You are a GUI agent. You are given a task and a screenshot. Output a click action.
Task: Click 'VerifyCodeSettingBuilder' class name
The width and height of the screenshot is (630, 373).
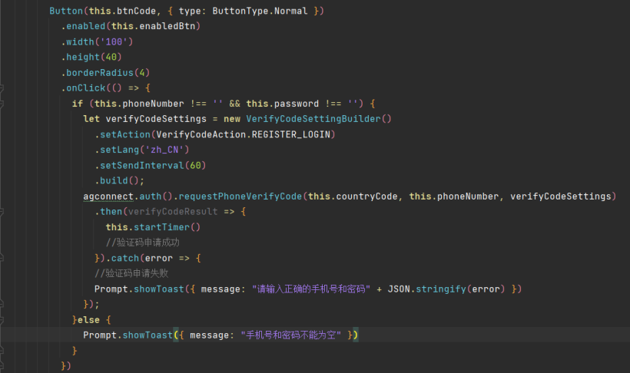tap(313, 119)
